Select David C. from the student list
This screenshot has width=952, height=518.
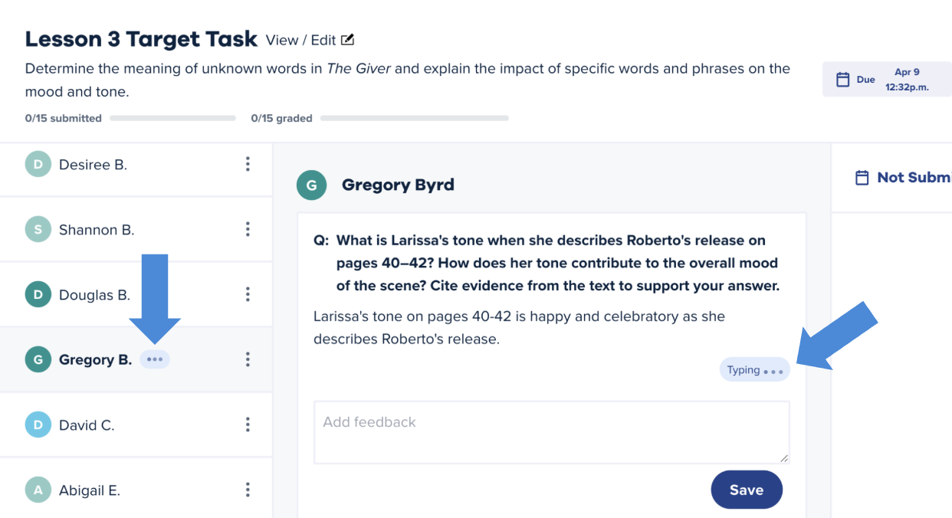(87, 425)
